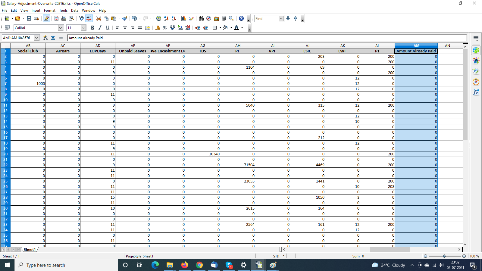The image size is (482, 271).
Task: Open the Background Color dropdown arrow
Action: pyautogui.click(x=231, y=28)
